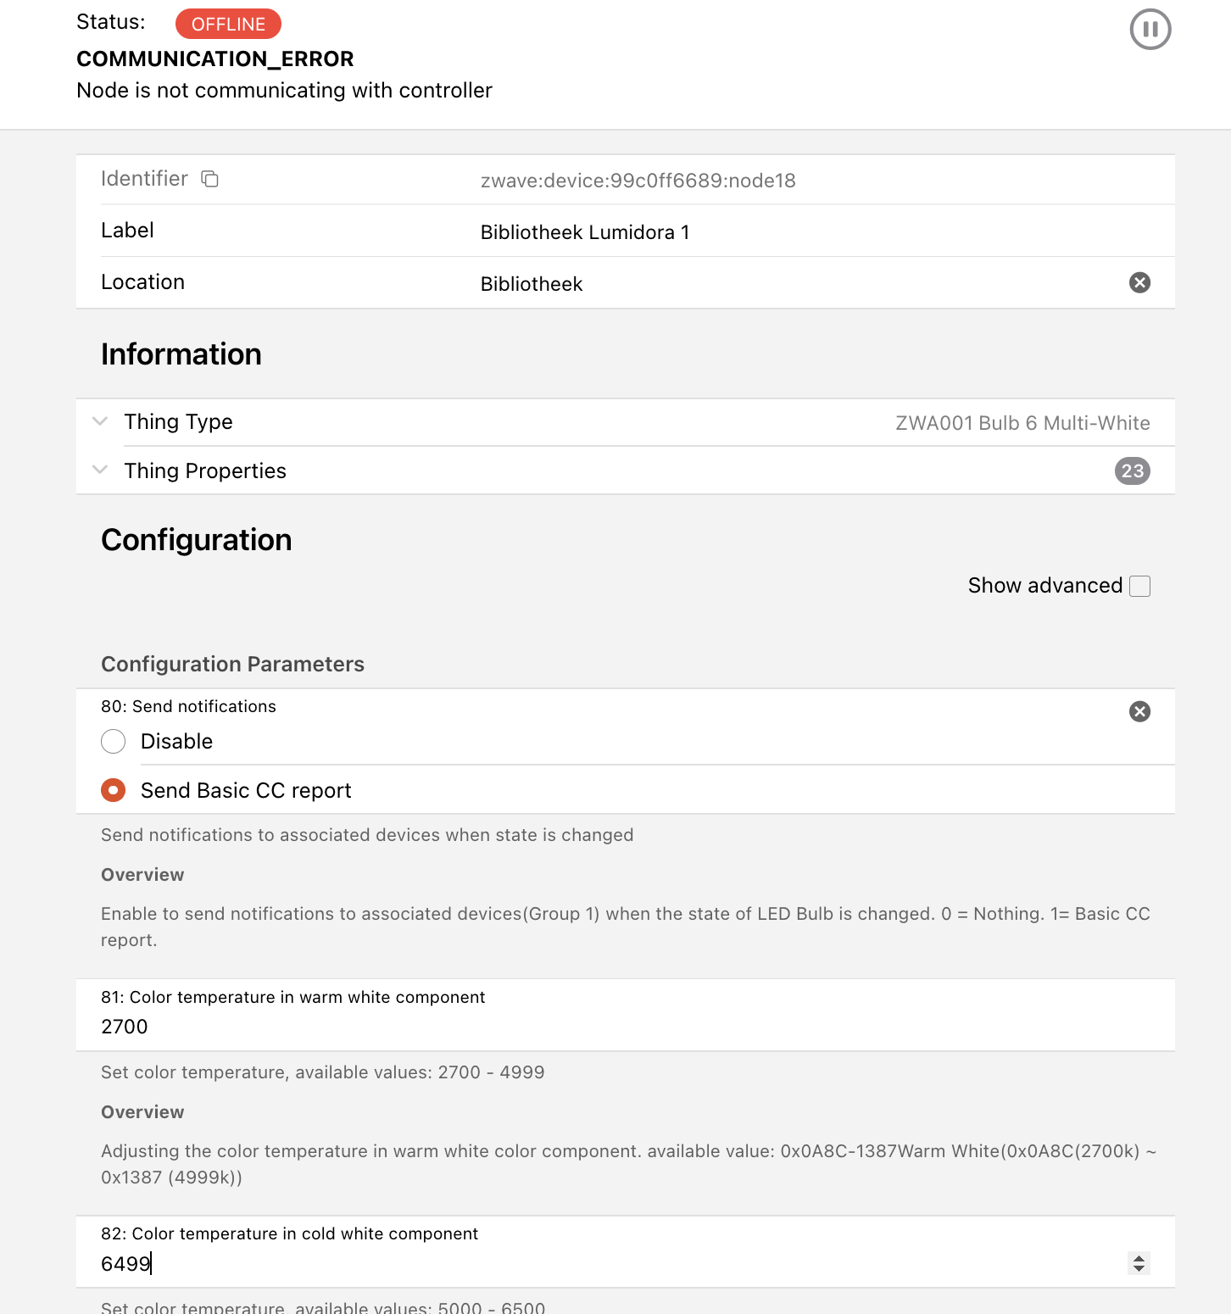Select Send Basic CC report option
The height and width of the screenshot is (1314, 1231).
coord(114,790)
